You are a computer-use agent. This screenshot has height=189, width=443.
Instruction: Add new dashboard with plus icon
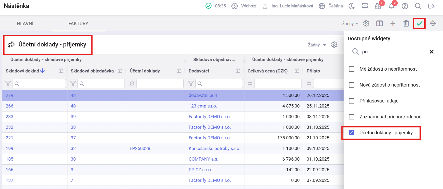pos(393,23)
